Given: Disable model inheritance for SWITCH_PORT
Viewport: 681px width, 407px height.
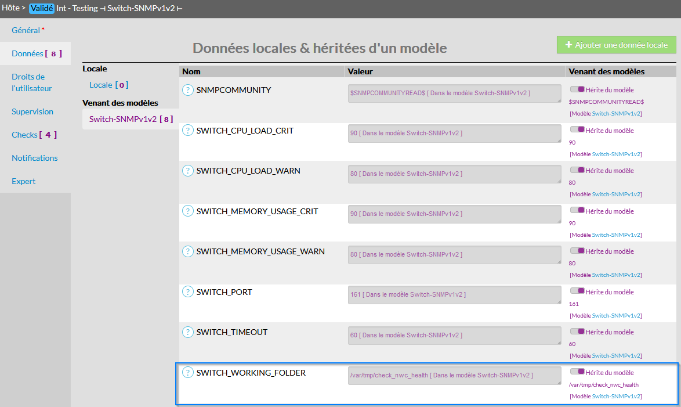Looking at the screenshot, I should [x=577, y=291].
